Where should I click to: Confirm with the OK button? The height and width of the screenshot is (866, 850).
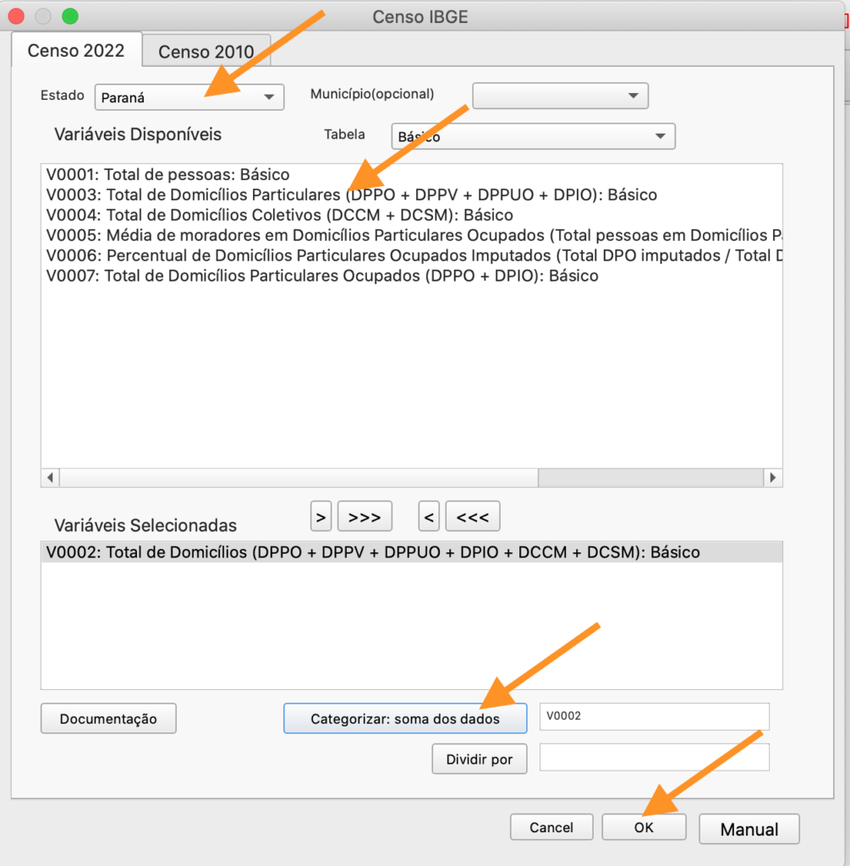(644, 827)
